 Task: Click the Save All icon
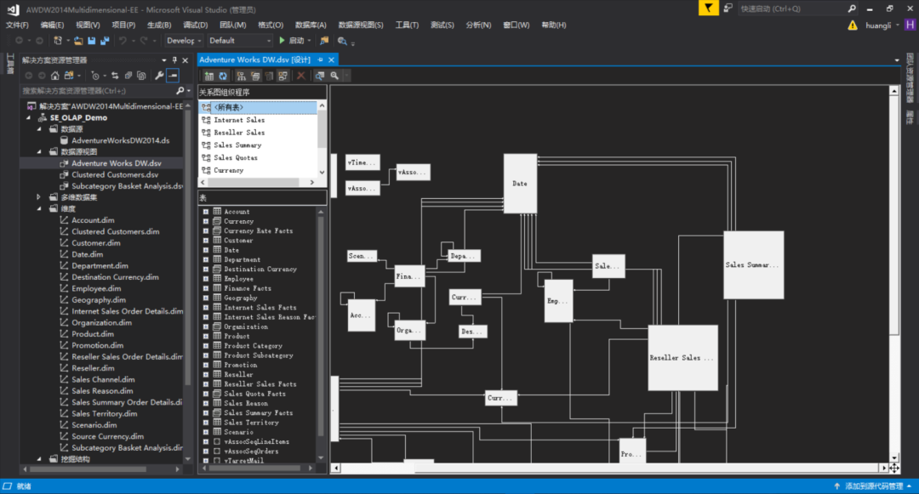(x=105, y=40)
